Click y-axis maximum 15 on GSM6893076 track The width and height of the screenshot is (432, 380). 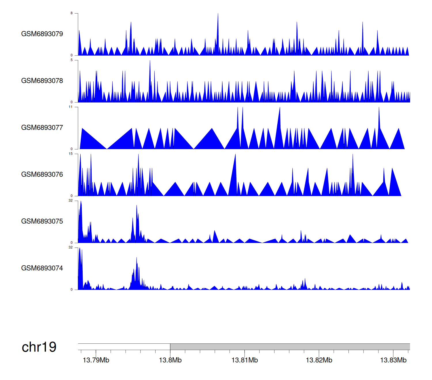tap(71, 154)
